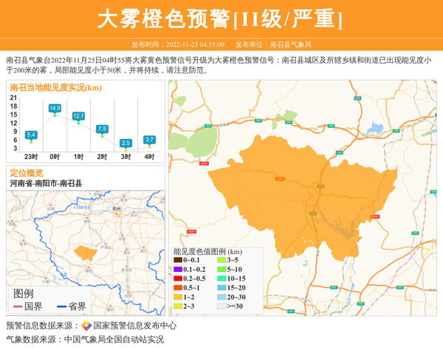Select the 15~20 blue legend swatch
The height and width of the screenshot is (348, 443).
pyautogui.click(x=221, y=287)
